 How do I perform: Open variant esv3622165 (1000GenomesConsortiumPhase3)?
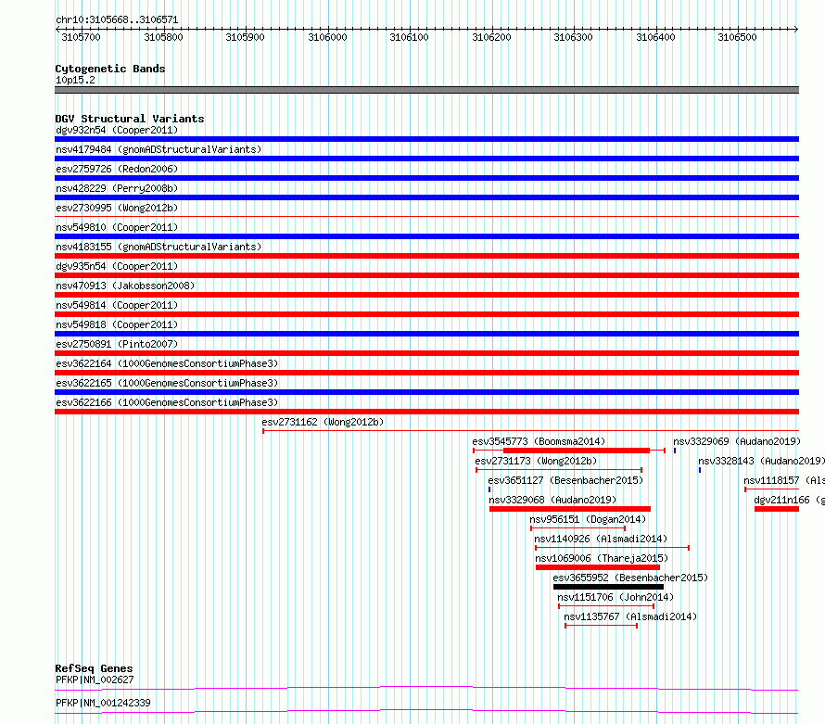point(167,383)
